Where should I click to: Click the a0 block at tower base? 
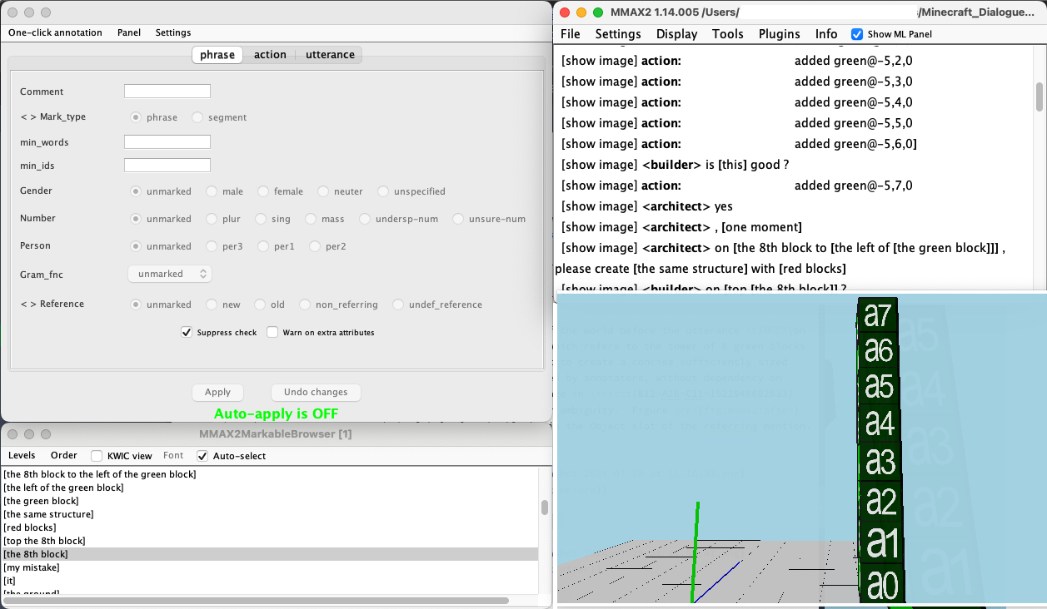[882, 586]
